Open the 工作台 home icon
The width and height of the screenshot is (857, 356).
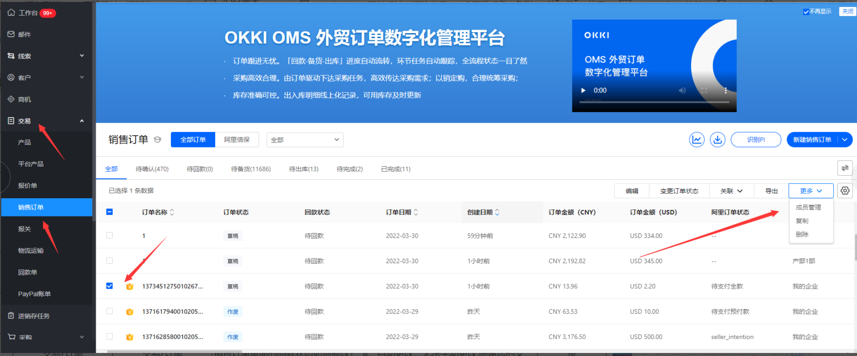[x=11, y=13]
